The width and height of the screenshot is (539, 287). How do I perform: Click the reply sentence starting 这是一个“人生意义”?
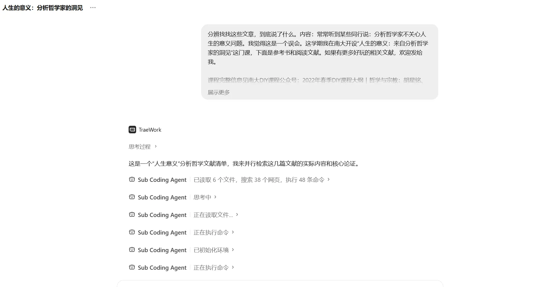(x=244, y=164)
